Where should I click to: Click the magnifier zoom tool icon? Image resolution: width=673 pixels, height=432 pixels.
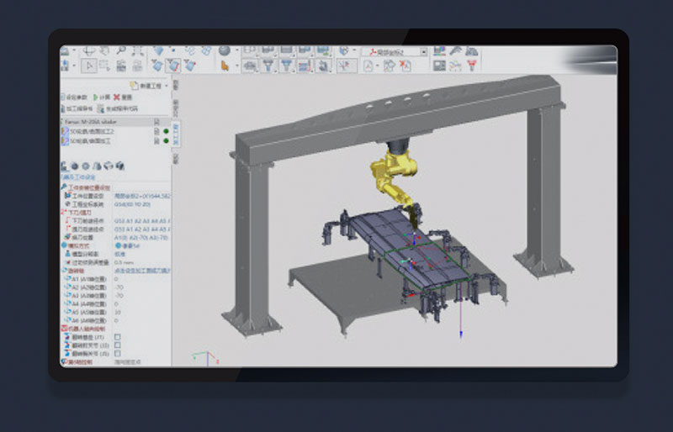pos(121,51)
